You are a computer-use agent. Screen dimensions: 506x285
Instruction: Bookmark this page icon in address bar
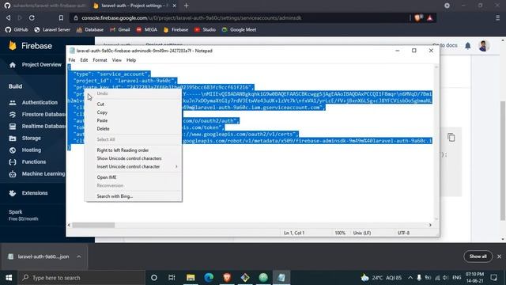(61, 17)
